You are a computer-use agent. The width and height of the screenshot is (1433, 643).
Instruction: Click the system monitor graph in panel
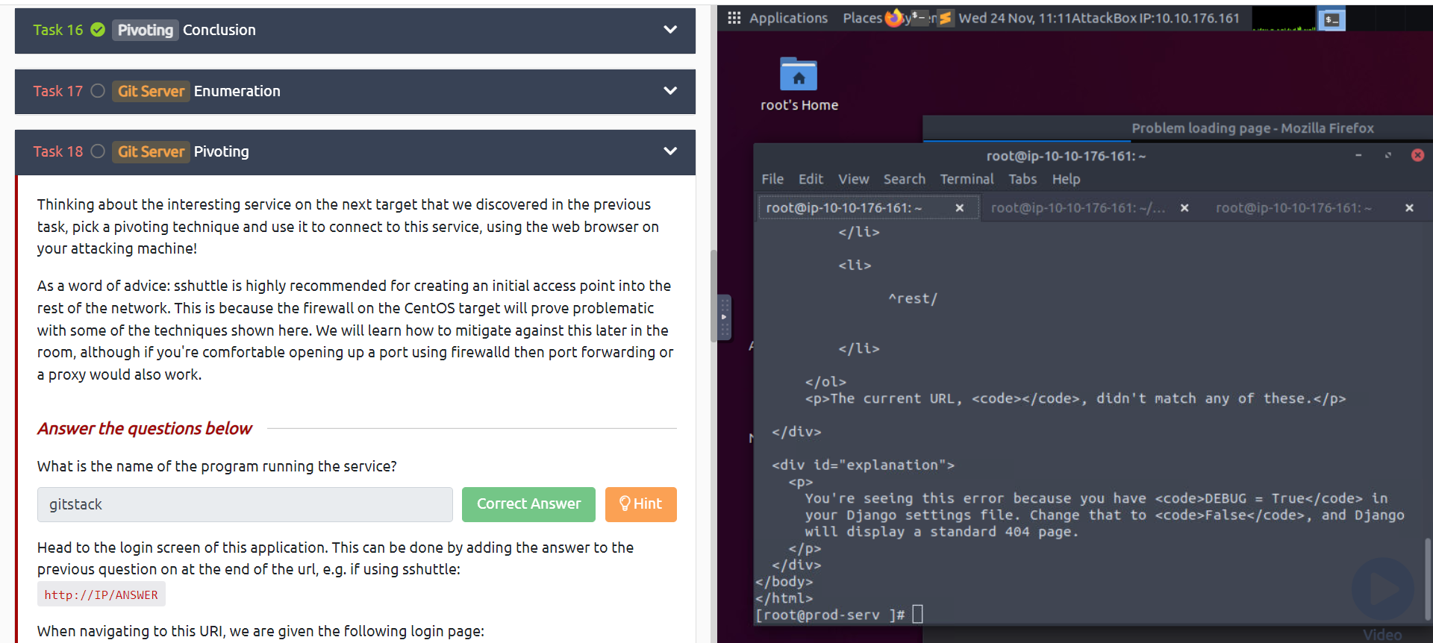(x=1284, y=18)
